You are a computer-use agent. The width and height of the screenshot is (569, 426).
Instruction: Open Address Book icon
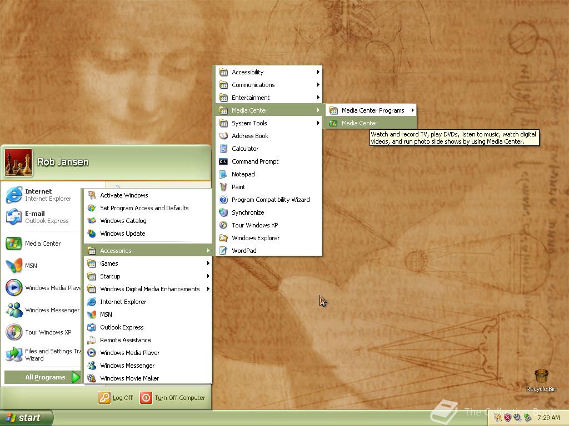(x=223, y=136)
